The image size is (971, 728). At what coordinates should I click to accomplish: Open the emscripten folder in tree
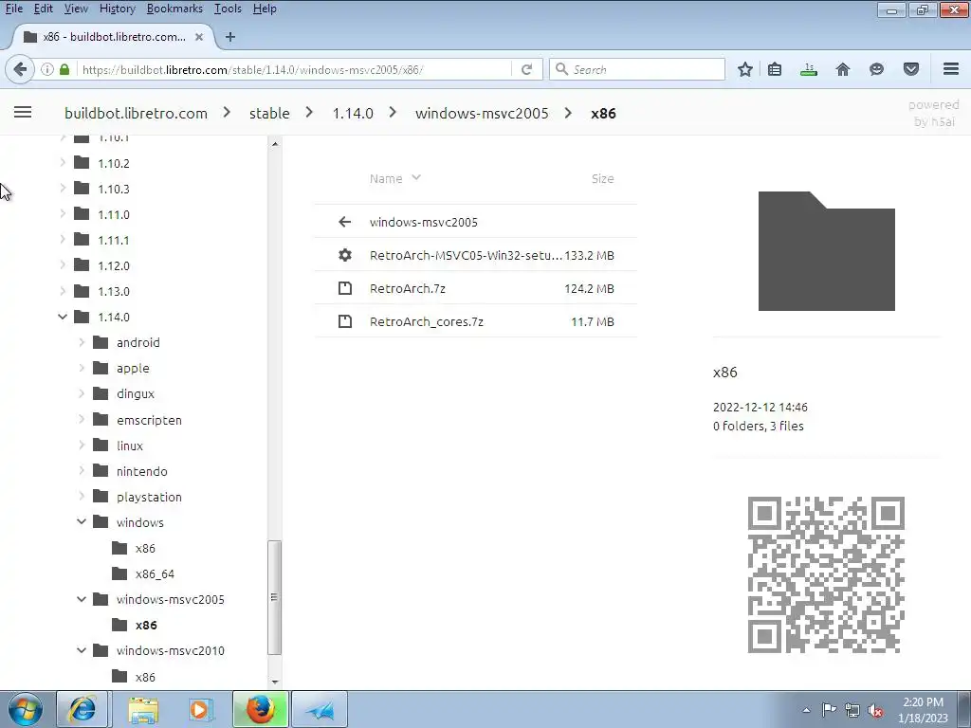tap(149, 420)
